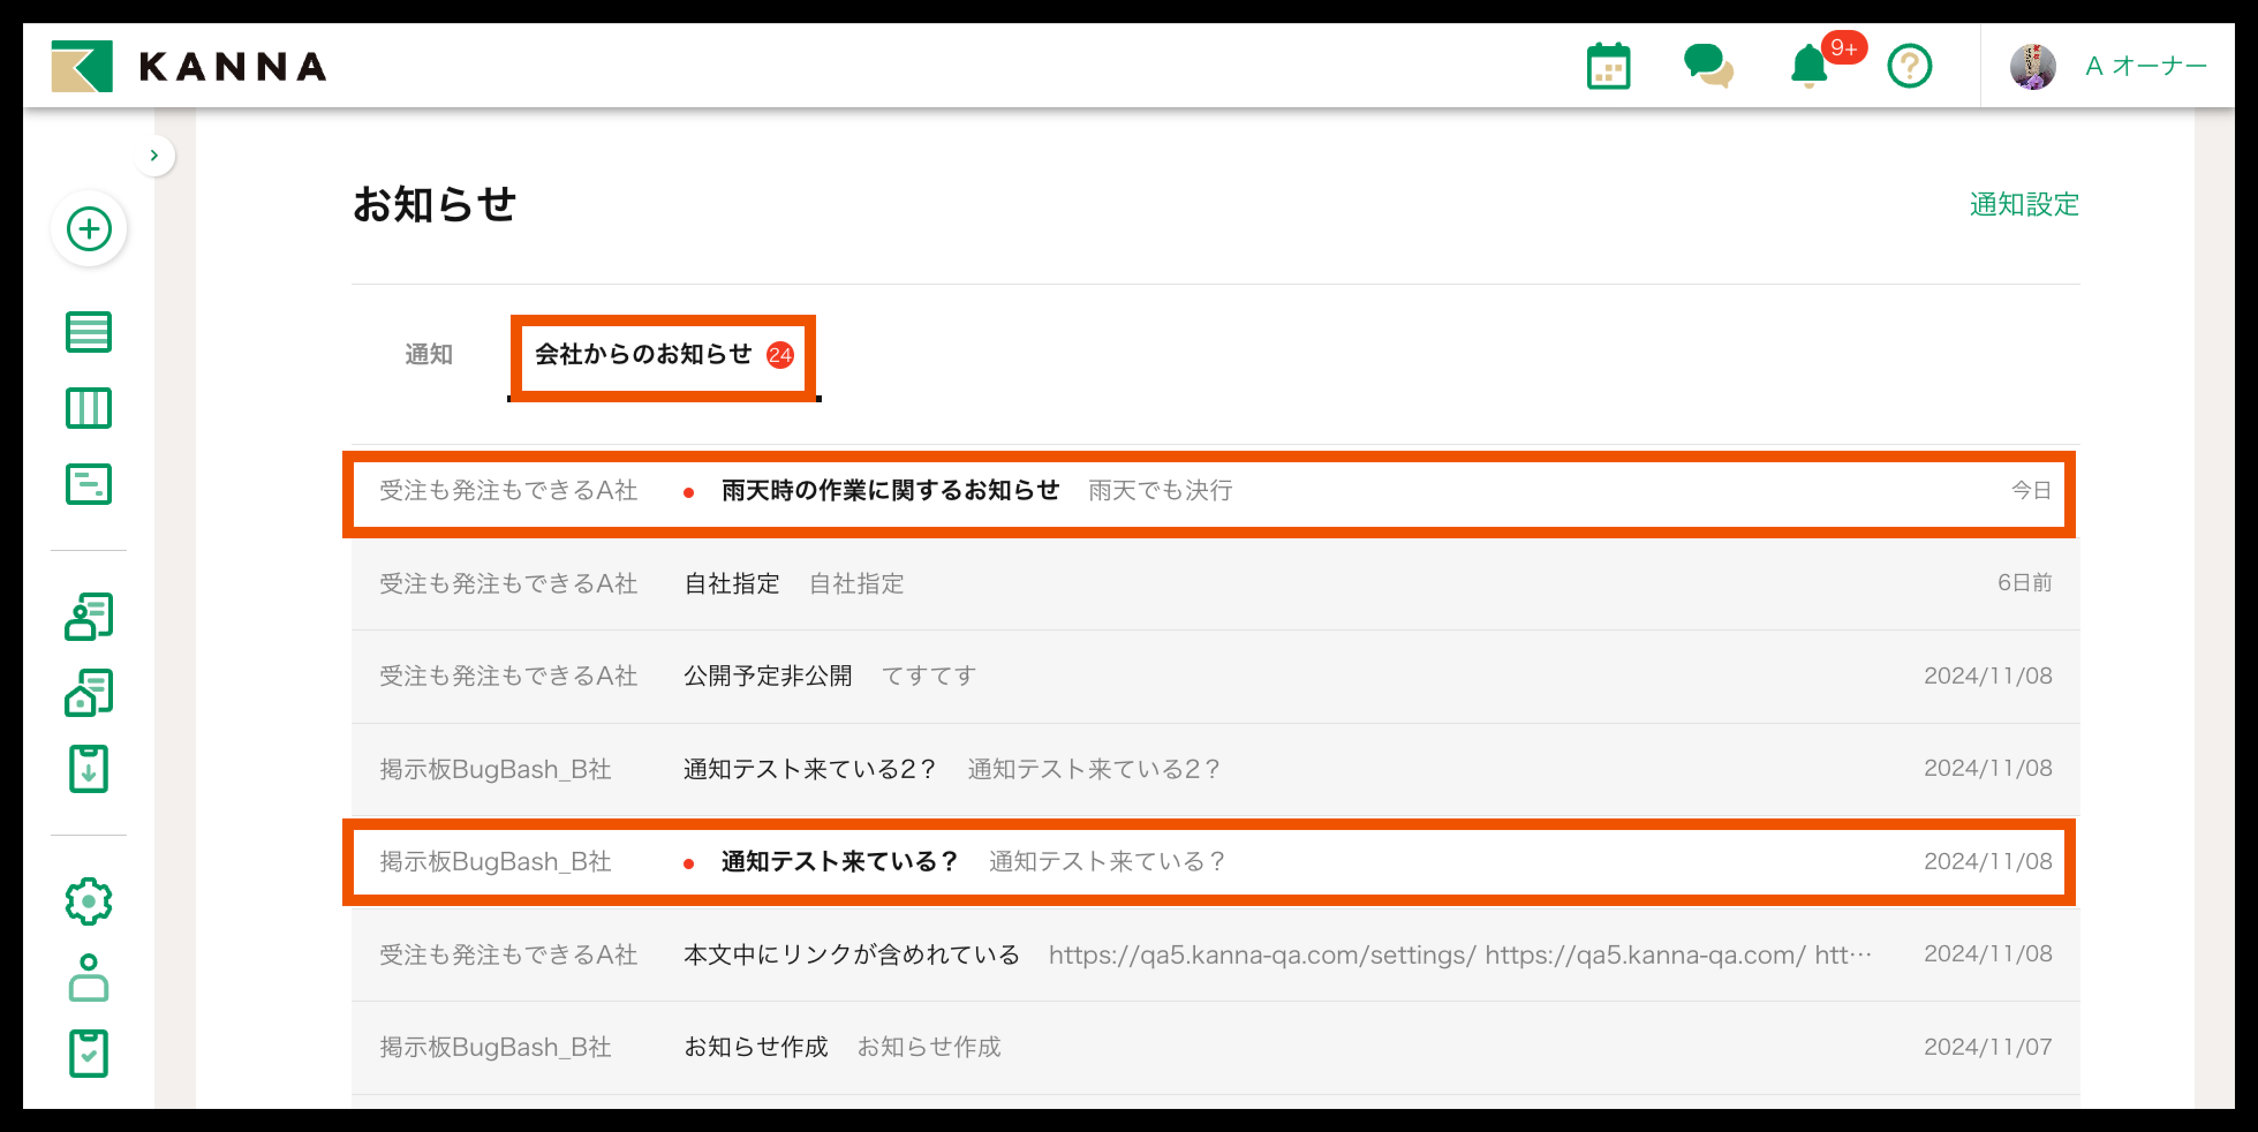2258x1132 pixels.
Task: Expand the sidebar with chevron arrow
Action: pos(154,155)
